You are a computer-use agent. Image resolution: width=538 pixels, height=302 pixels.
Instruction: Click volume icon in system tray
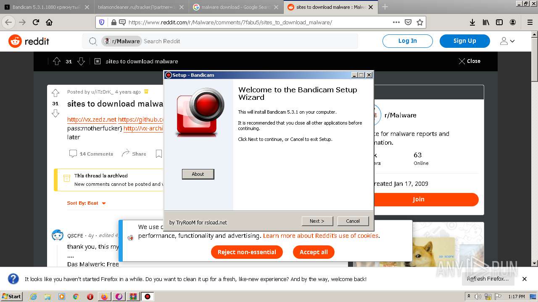(478, 297)
